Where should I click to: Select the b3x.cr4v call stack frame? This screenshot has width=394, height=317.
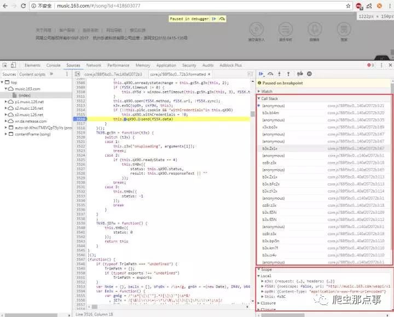(x=323, y=255)
